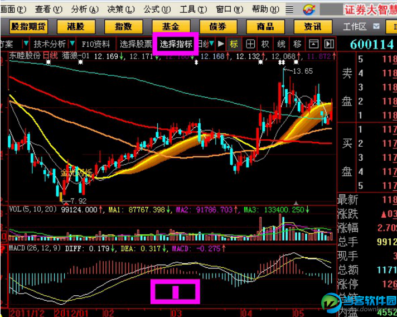Viewport: 397px width, 317px height.
Task: Click the gray triangle marker on price axis
Action: pos(296,203)
